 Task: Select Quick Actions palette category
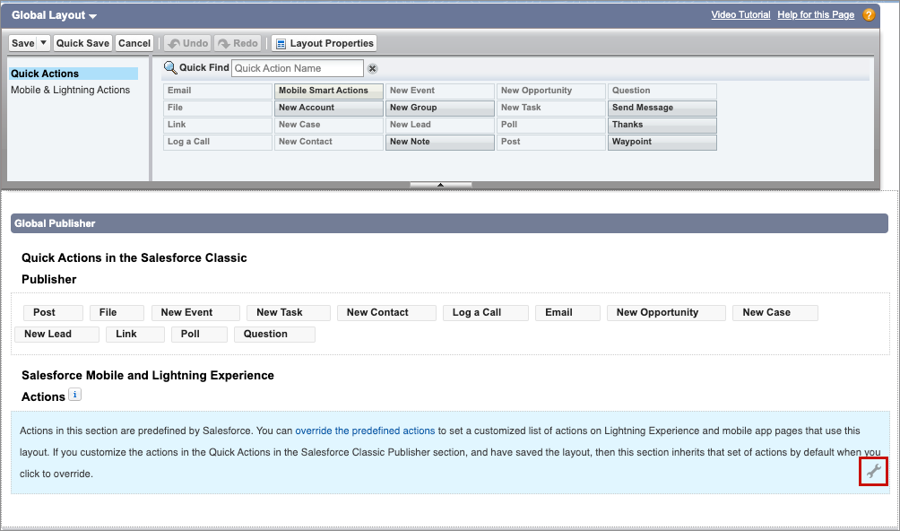point(74,74)
